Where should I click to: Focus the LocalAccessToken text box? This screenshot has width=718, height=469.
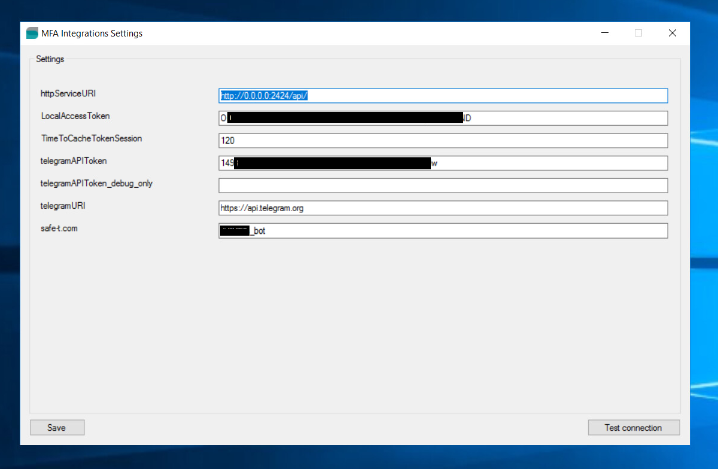point(443,118)
